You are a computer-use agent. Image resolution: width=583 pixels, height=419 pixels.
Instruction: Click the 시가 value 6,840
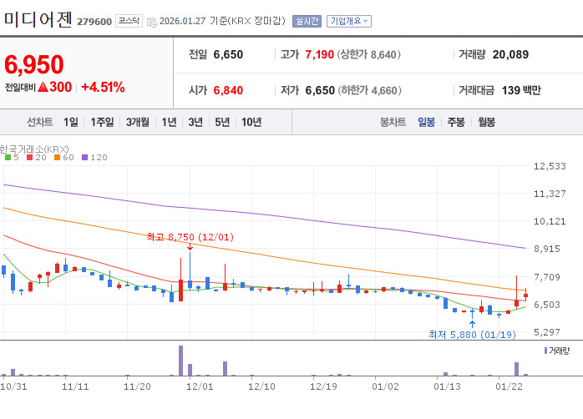[x=228, y=90]
